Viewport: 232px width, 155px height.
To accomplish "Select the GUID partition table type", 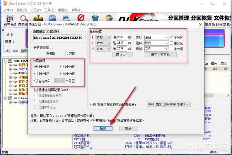I will click(x=67, y=53).
